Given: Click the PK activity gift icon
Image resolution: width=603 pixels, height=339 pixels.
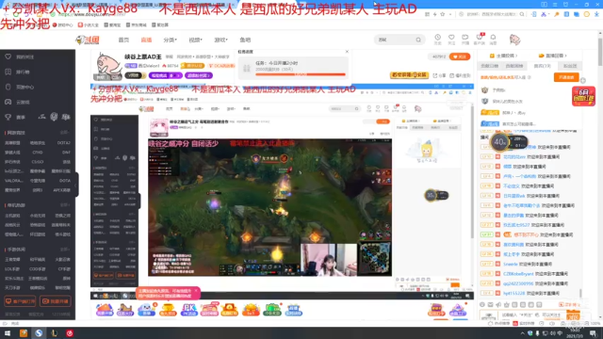Looking at the screenshot, I should [x=188, y=310].
